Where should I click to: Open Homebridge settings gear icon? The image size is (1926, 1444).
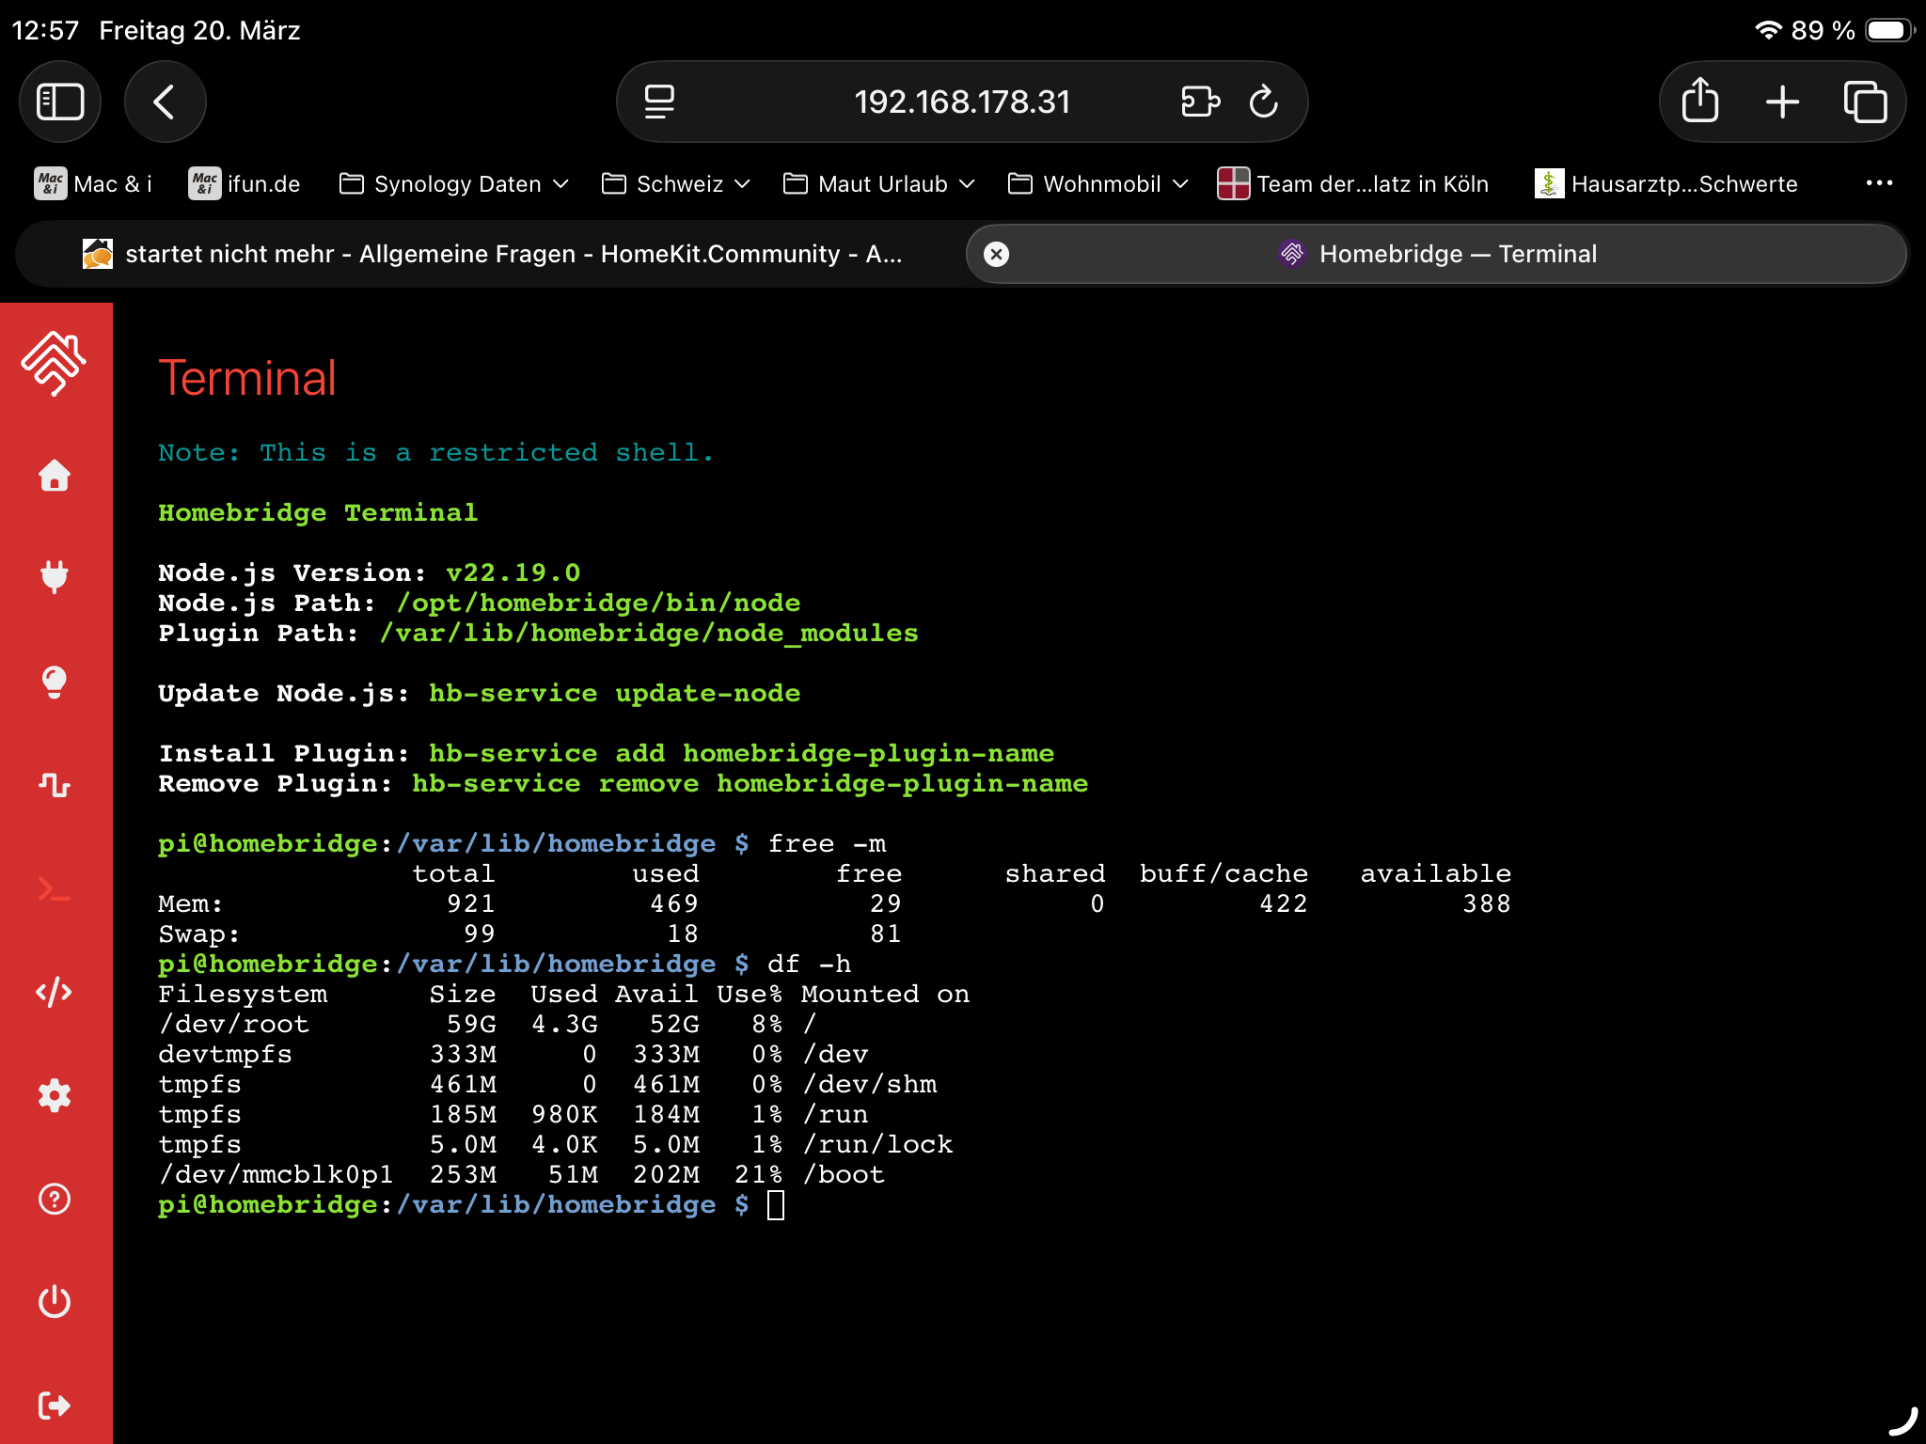click(x=55, y=1095)
